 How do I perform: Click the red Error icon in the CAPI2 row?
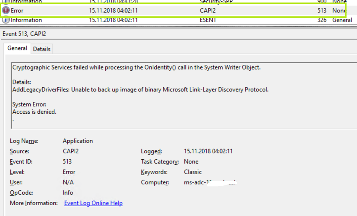(6, 11)
